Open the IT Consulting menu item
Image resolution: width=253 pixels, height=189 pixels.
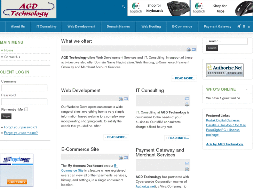click(x=46, y=27)
